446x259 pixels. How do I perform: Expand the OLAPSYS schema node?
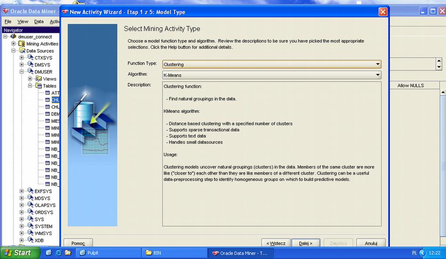(22, 205)
